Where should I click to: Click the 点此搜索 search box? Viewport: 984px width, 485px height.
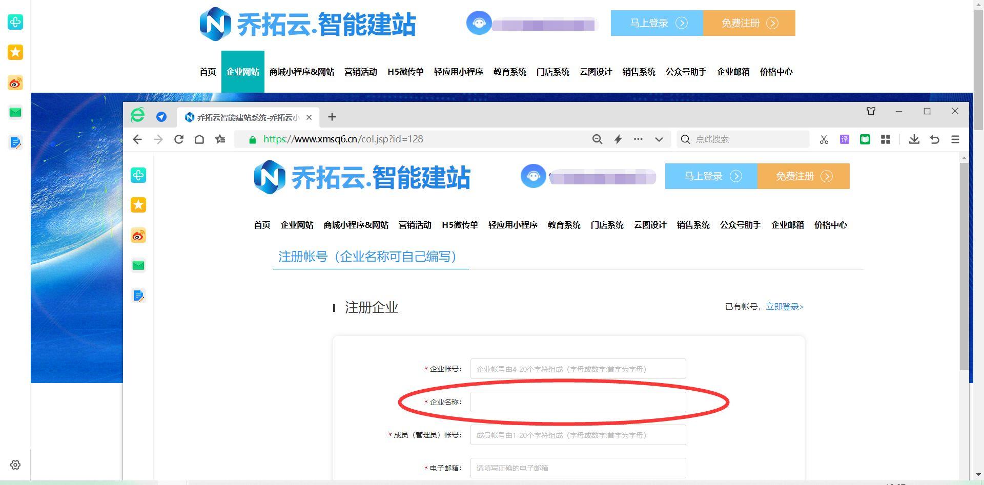tap(743, 139)
